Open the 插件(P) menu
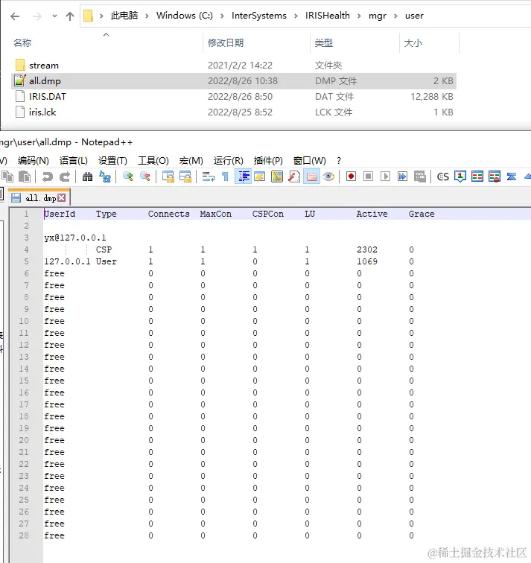 coord(268,161)
